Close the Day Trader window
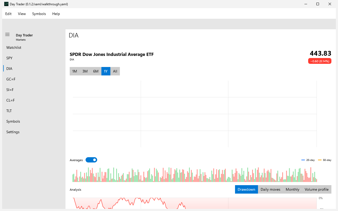338x211 pixels. click(330, 4)
